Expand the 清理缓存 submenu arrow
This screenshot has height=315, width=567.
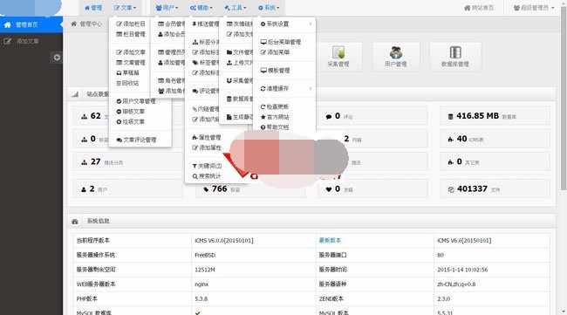click(311, 88)
